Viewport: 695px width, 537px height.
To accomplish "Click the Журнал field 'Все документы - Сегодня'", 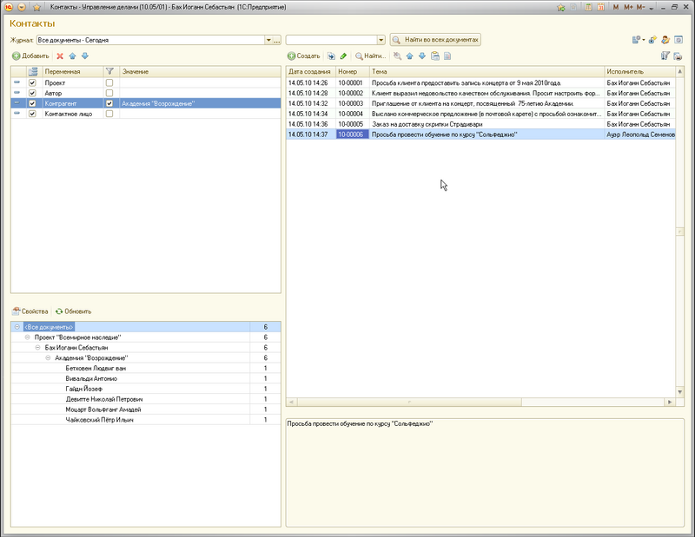I will 150,40.
